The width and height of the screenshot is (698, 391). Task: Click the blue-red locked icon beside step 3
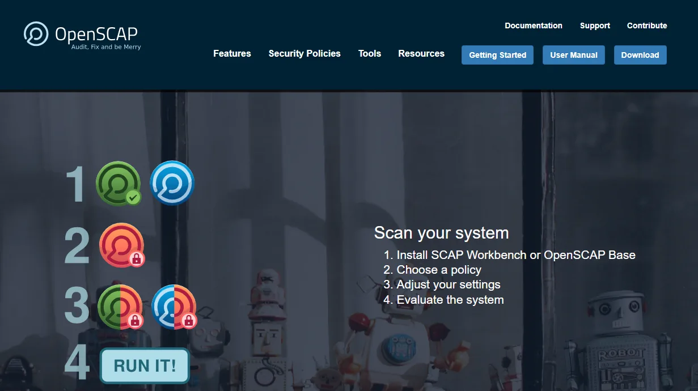174,307
